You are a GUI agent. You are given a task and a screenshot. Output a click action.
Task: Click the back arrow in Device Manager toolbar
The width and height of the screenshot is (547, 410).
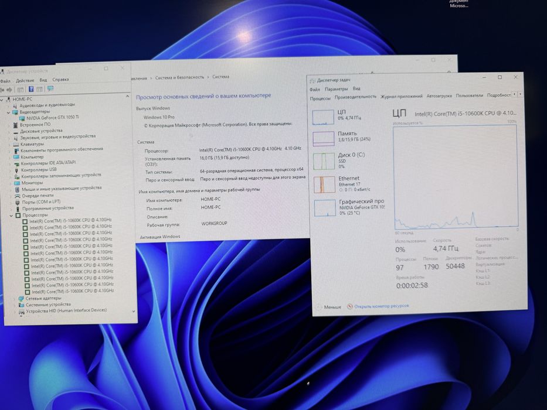click(2, 90)
